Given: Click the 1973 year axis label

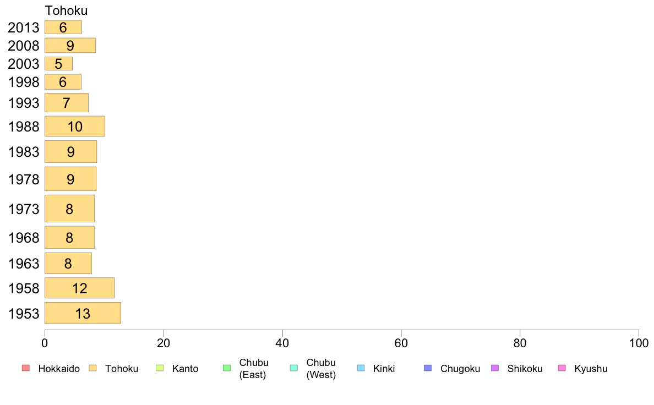Looking at the screenshot, I should click(x=24, y=209).
